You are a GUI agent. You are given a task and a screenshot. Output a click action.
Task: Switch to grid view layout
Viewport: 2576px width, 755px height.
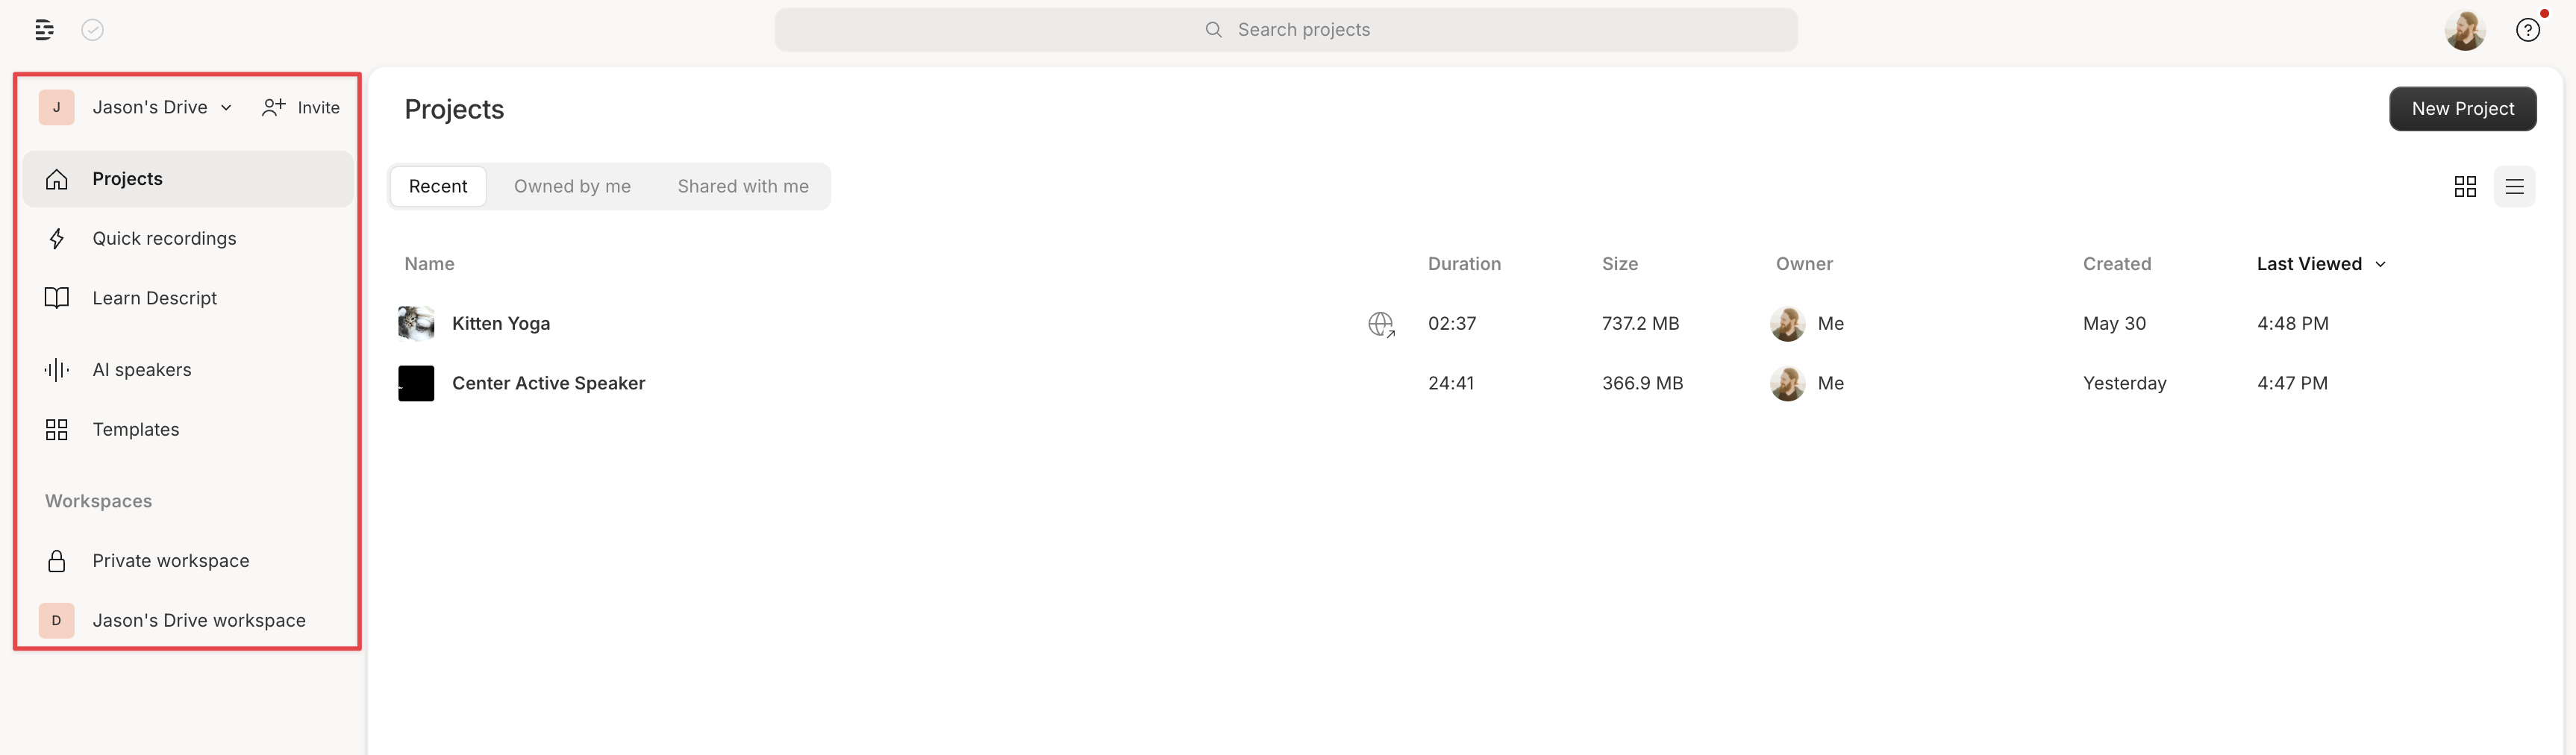pos(2465,186)
